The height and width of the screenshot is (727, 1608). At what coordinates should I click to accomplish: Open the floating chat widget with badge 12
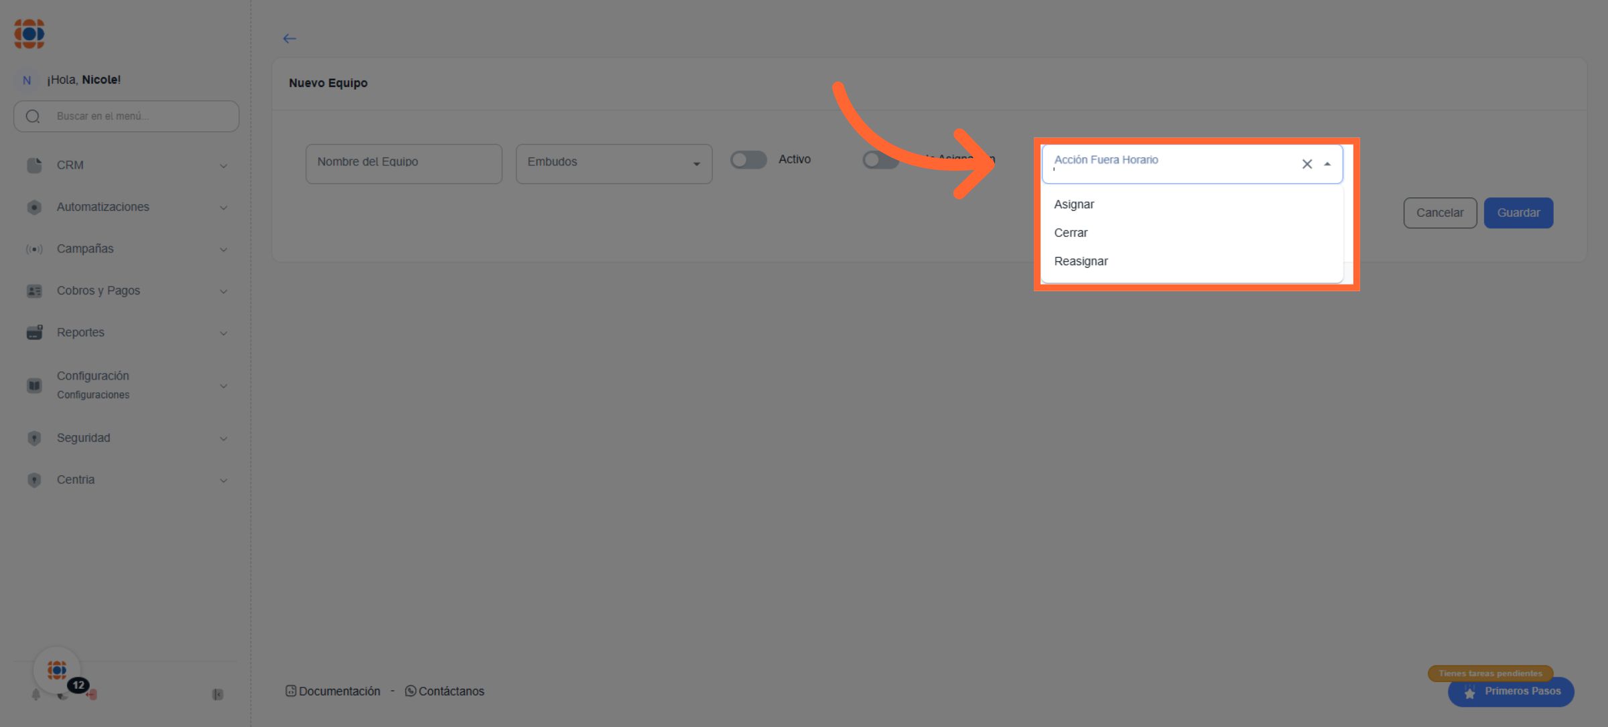[58, 669]
